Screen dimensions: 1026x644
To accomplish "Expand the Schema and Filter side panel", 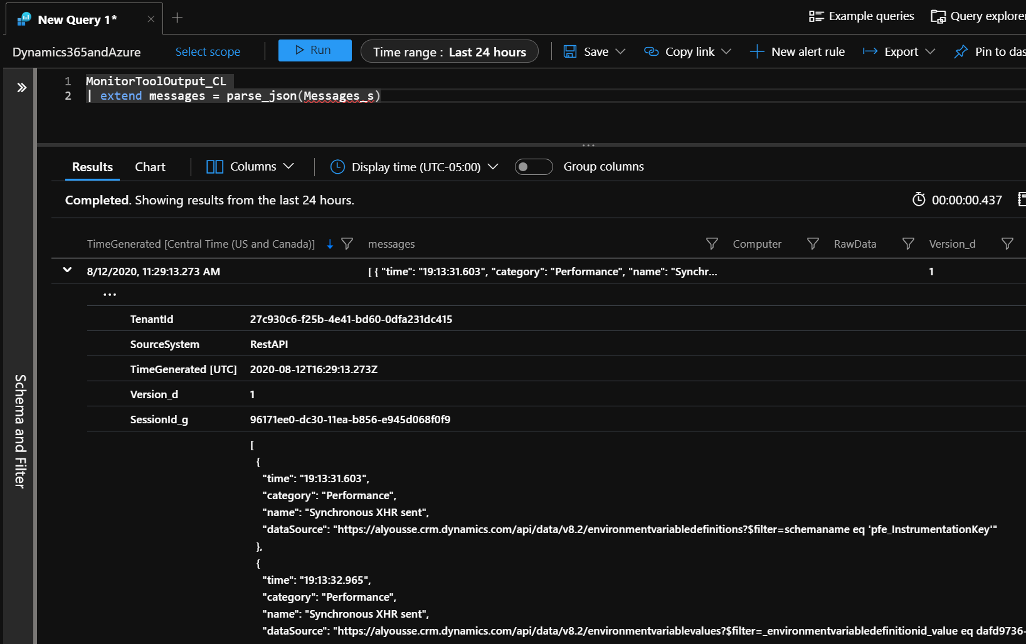I will (x=21, y=87).
